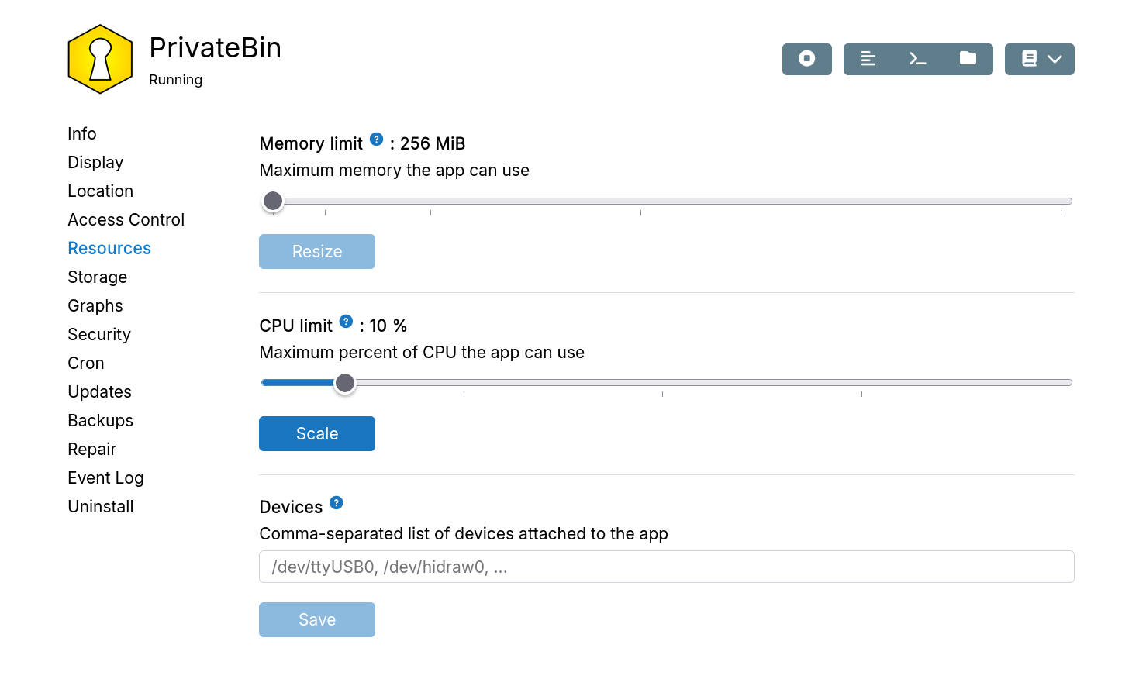Open the app's file manager
This screenshot has height=679, width=1146.
[968, 58]
